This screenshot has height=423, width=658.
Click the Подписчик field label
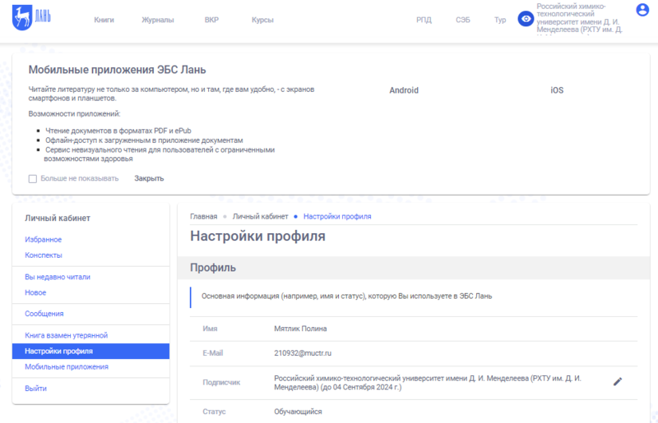point(221,383)
